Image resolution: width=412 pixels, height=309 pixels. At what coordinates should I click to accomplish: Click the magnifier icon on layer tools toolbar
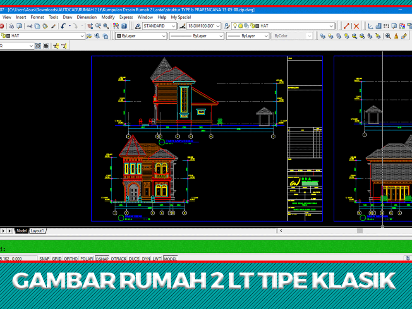tap(388, 36)
